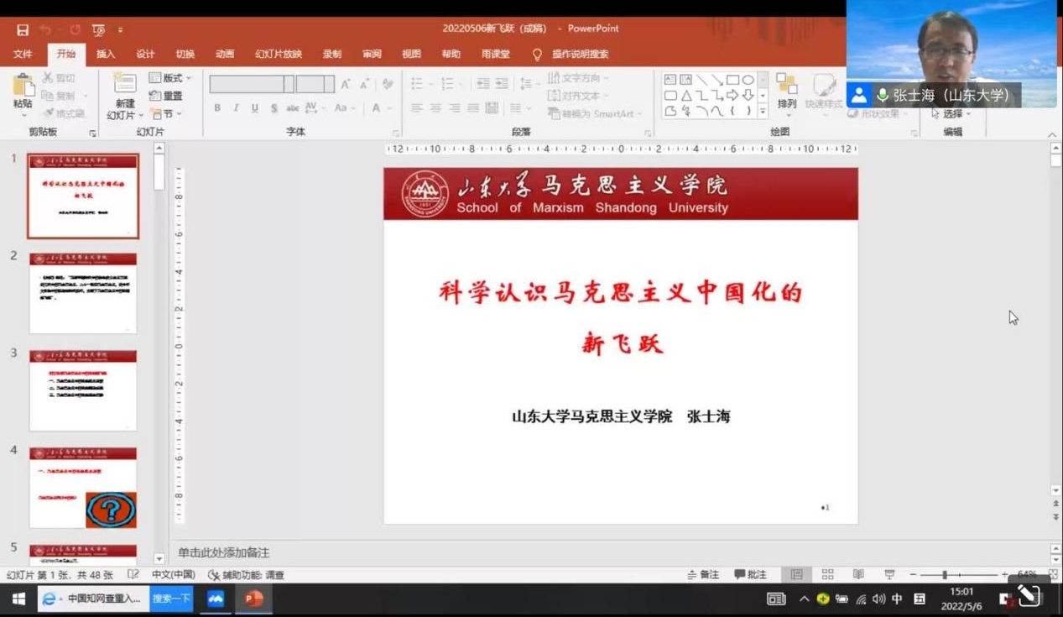Click the Numbering list icon
The width and height of the screenshot is (1063, 617).
click(x=447, y=84)
